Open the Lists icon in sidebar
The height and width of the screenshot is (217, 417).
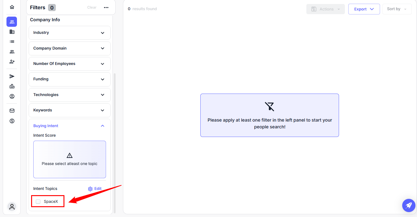click(x=12, y=42)
